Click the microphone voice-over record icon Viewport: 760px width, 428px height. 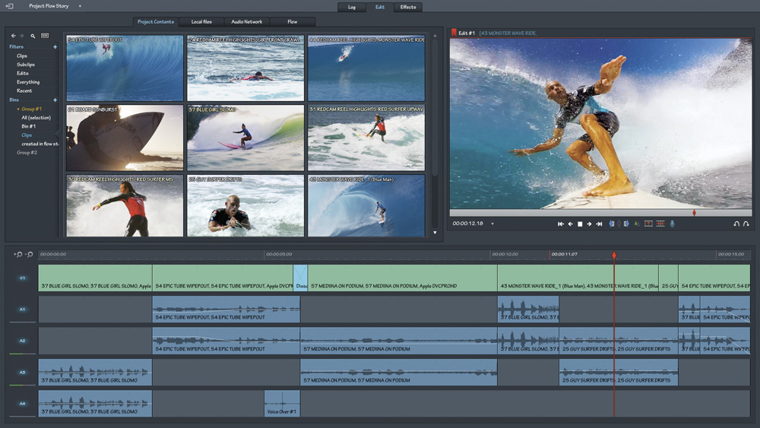(x=673, y=224)
